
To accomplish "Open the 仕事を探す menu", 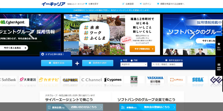I will (92, 4).
